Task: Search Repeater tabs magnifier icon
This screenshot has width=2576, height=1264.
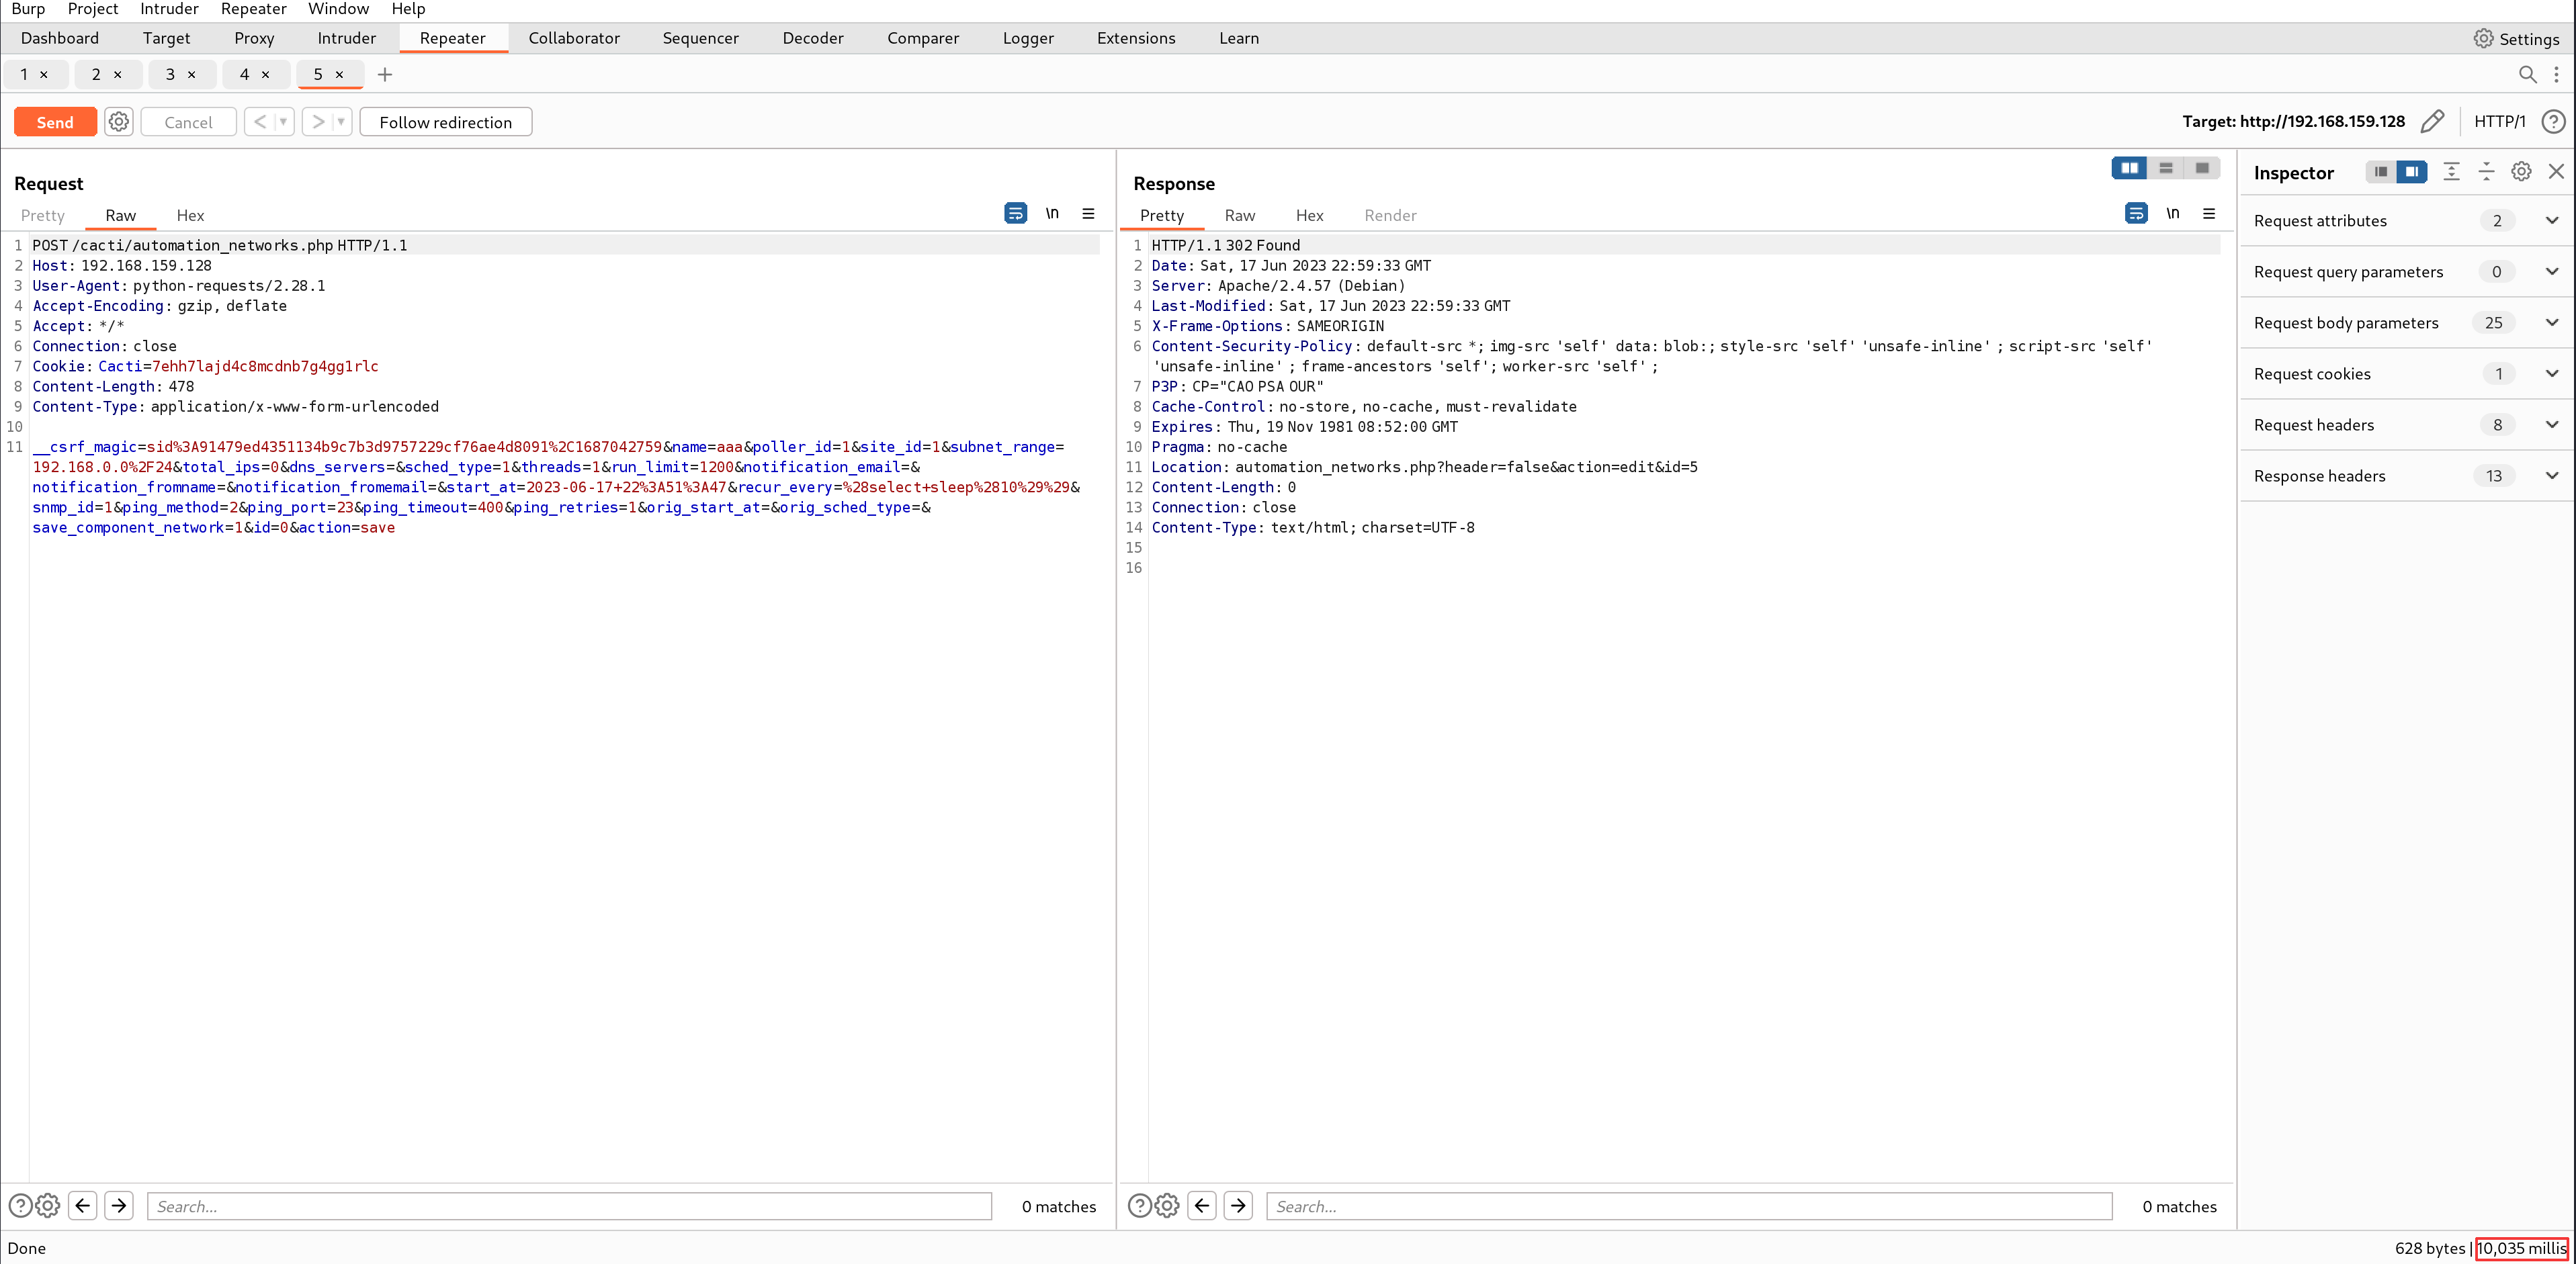Action: (x=2527, y=74)
